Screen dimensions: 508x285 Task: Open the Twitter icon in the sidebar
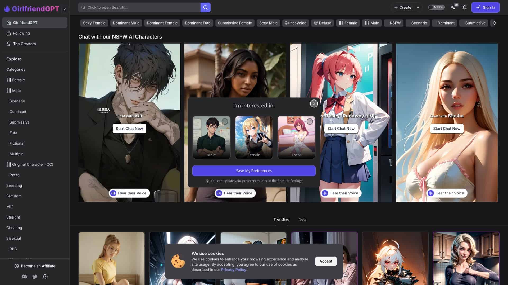point(35,277)
